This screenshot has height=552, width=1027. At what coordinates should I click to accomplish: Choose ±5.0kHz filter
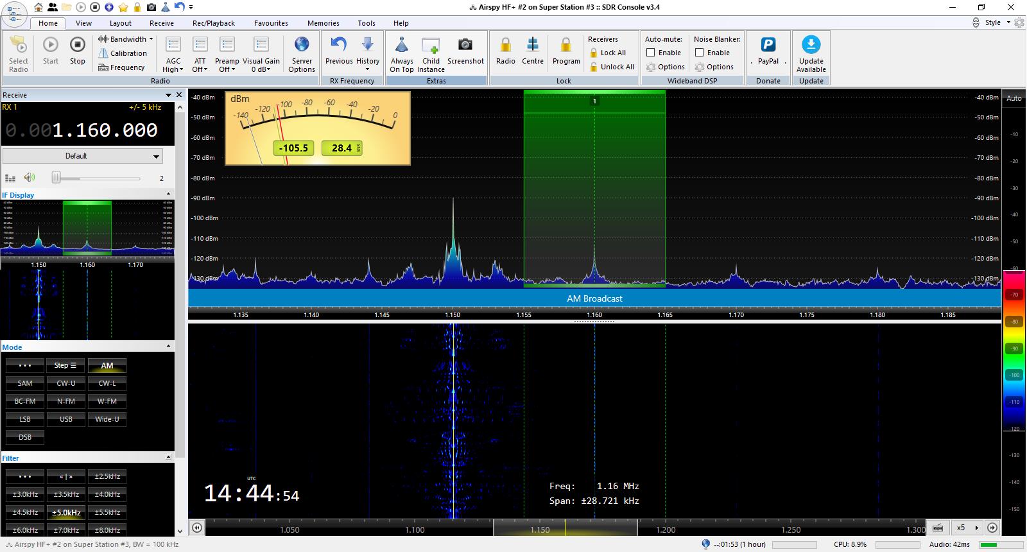coord(66,512)
